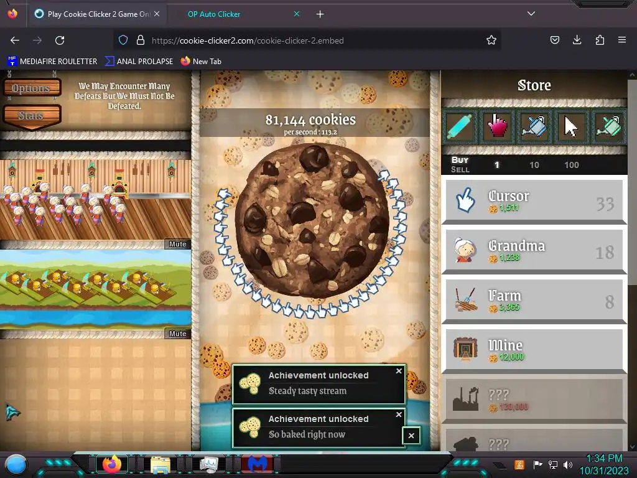Open the Options menu
Screen dimensions: 637x478
click(x=32, y=88)
